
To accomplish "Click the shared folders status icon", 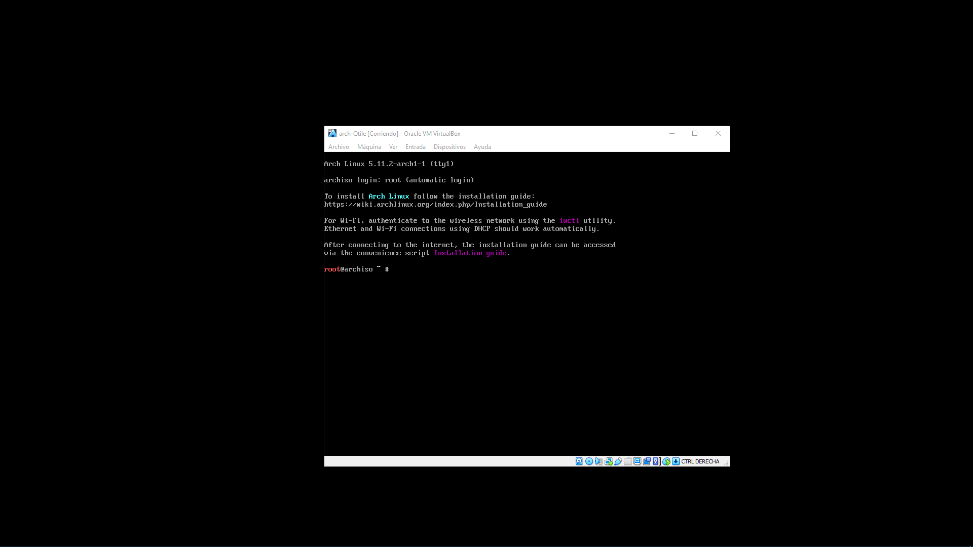I will click(x=627, y=461).
